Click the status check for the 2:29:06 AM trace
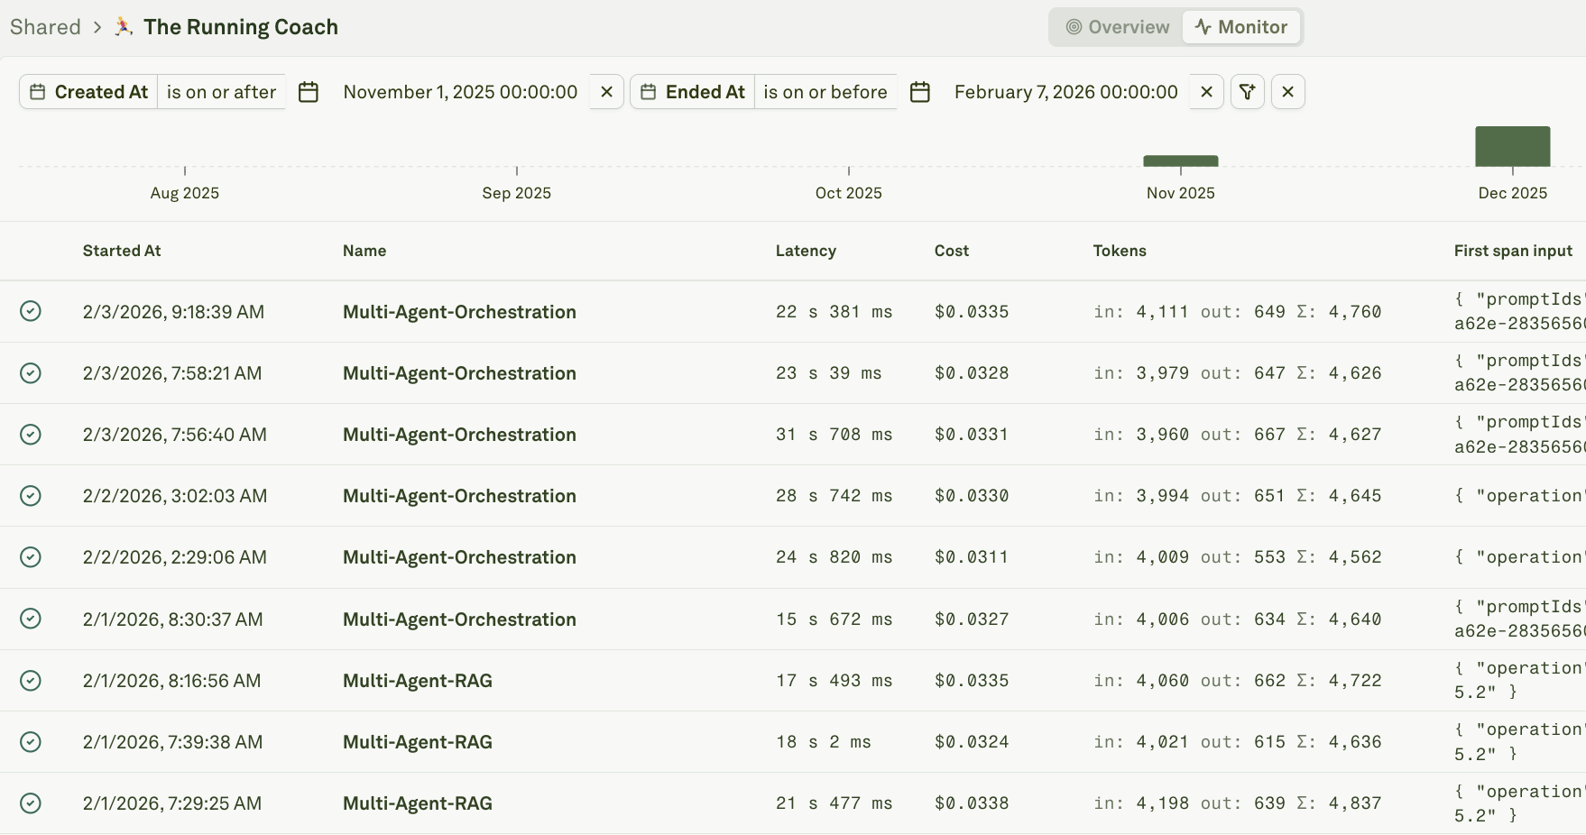 [31, 557]
